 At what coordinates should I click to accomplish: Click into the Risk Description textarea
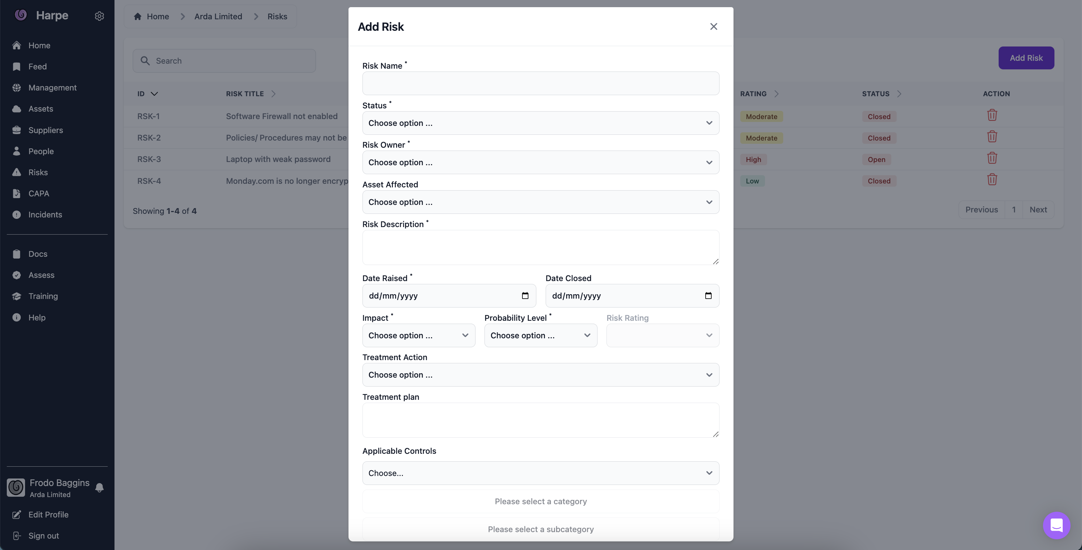(x=540, y=247)
